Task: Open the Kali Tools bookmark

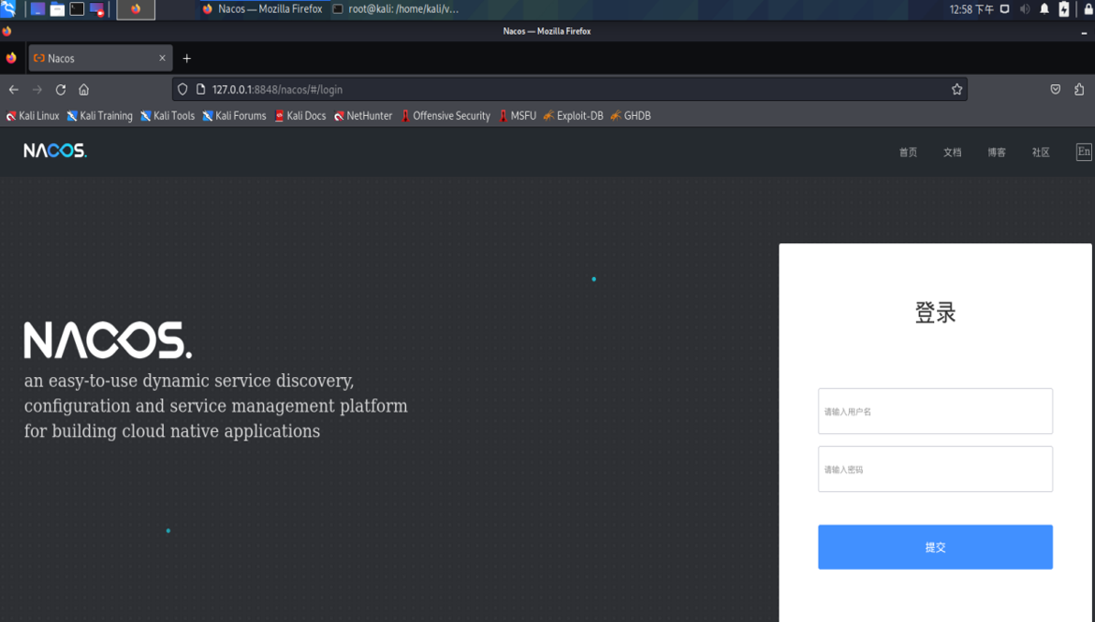Action: [168, 116]
